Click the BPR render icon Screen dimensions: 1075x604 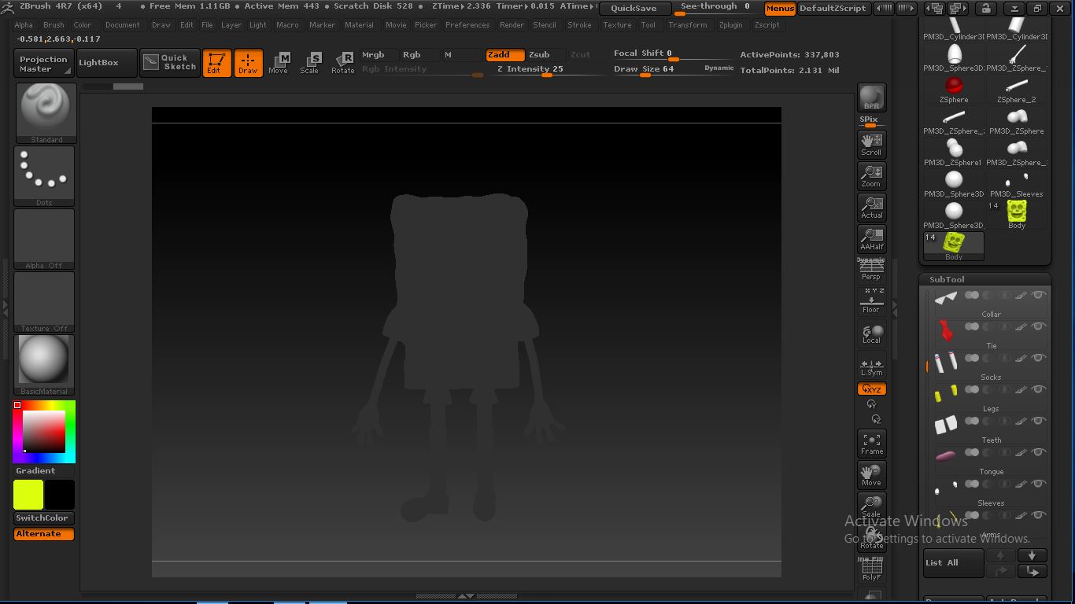coord(871,98)
